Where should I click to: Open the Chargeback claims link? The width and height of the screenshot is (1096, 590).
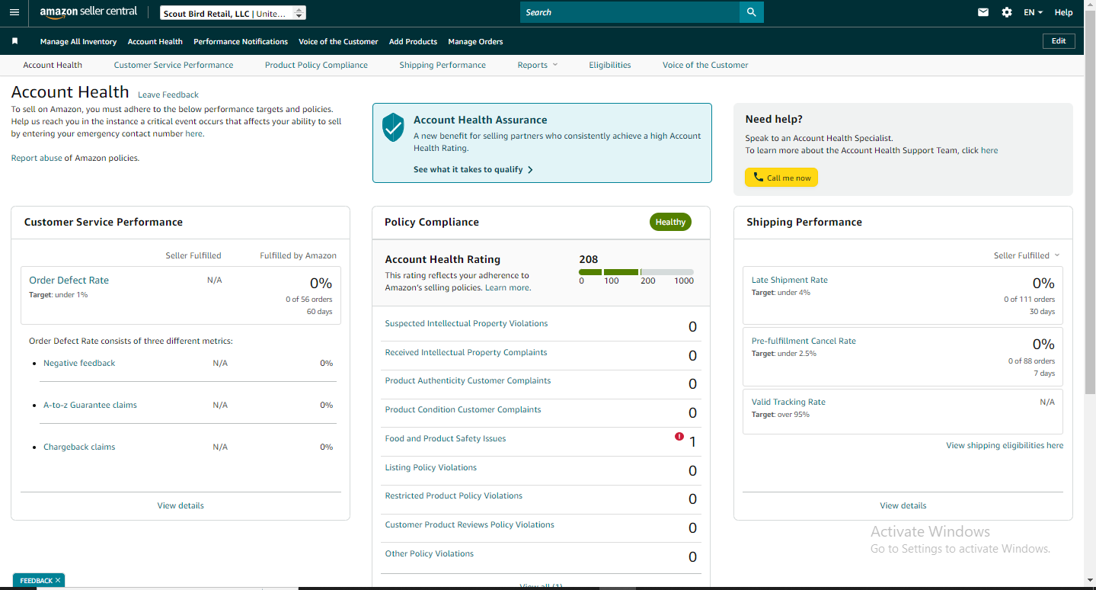click(x=79, y=447)
